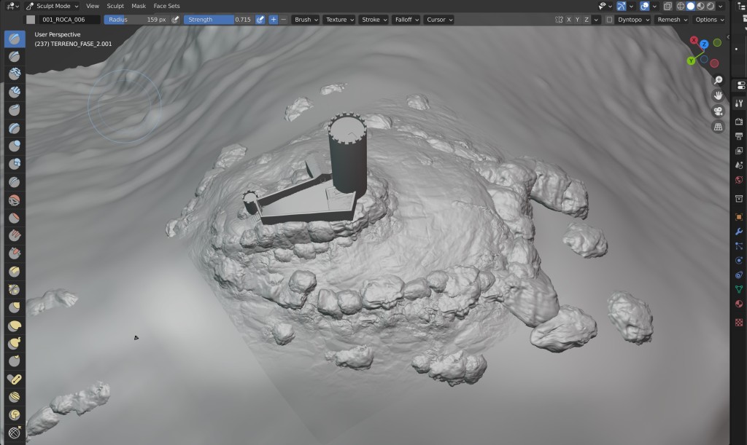The image size is (747, 445).
Task: Click the add direction plus button
Action: (x=273, y=20)
